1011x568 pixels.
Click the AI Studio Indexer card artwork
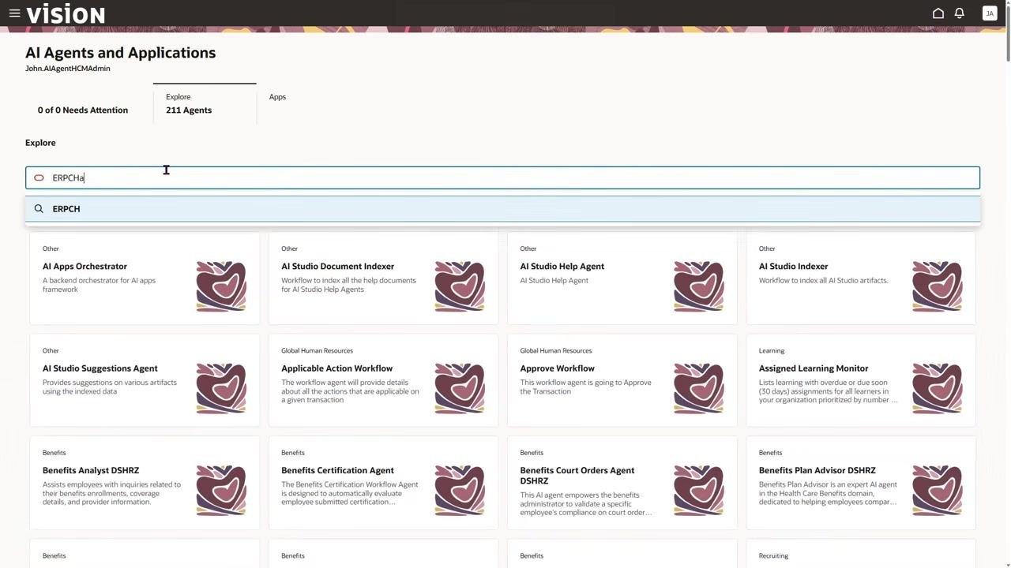point(938,286)
